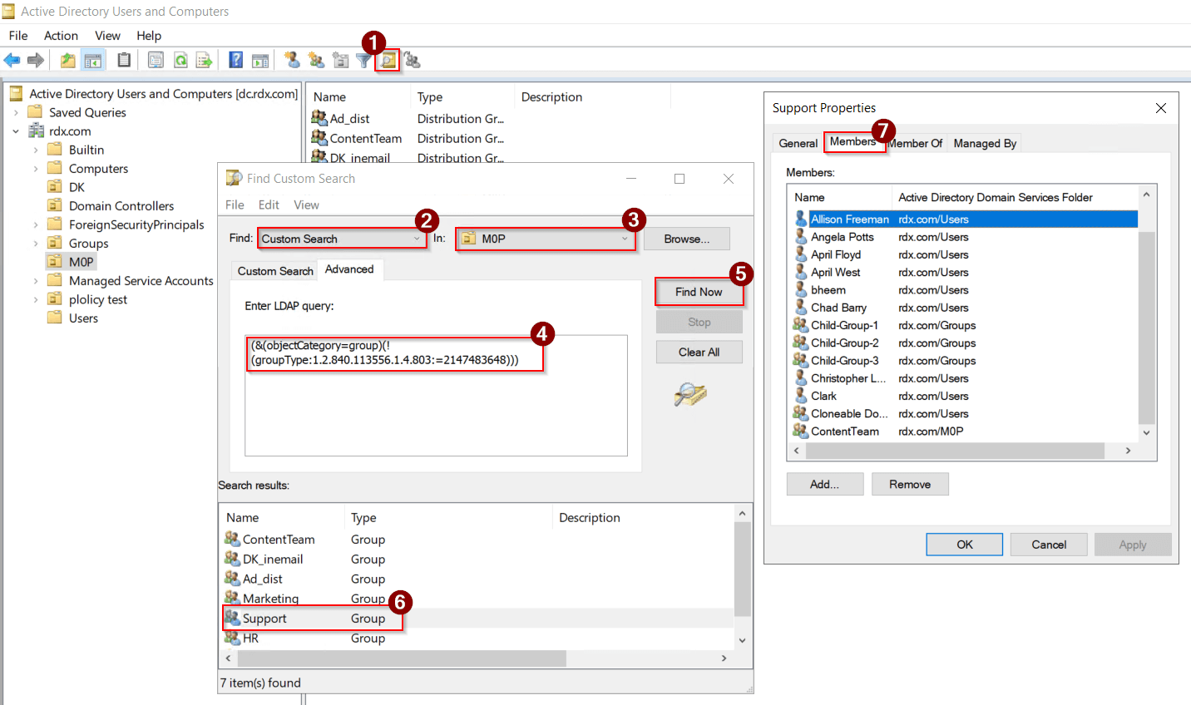Open the filter options funnel icon
This screenshot has height=705, width=1191.
coord(363,59)
